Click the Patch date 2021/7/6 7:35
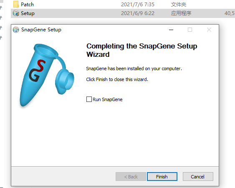Image resolution: width=235 pixels, height=188 pixels. click(x=138, y=5)
